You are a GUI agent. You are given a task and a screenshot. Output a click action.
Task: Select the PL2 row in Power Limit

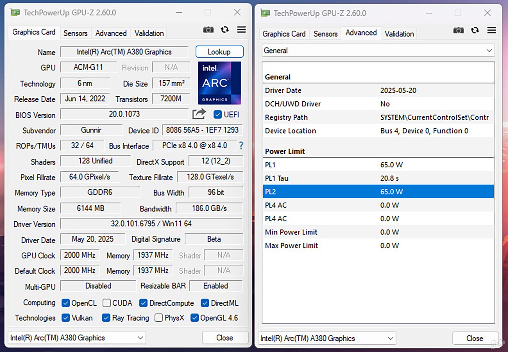[x=378, y=191]
